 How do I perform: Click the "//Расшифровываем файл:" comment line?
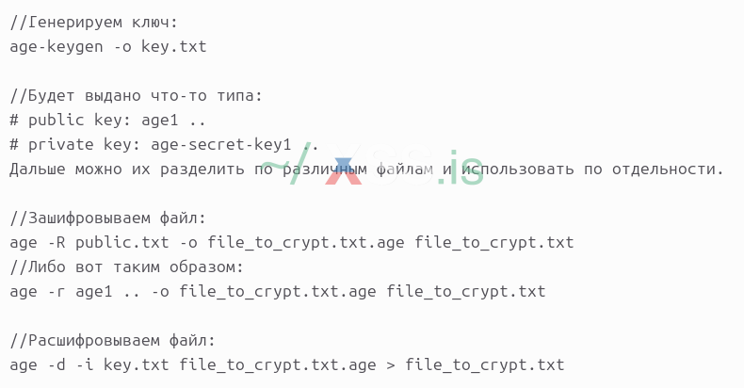pyautogui.click(x=113, y=340)
